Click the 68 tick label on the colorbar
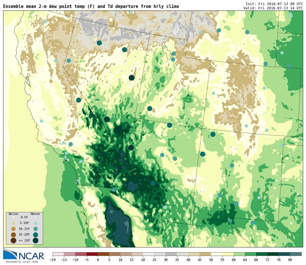The width and height of the screenshot is (306, 265). [256, 260]
